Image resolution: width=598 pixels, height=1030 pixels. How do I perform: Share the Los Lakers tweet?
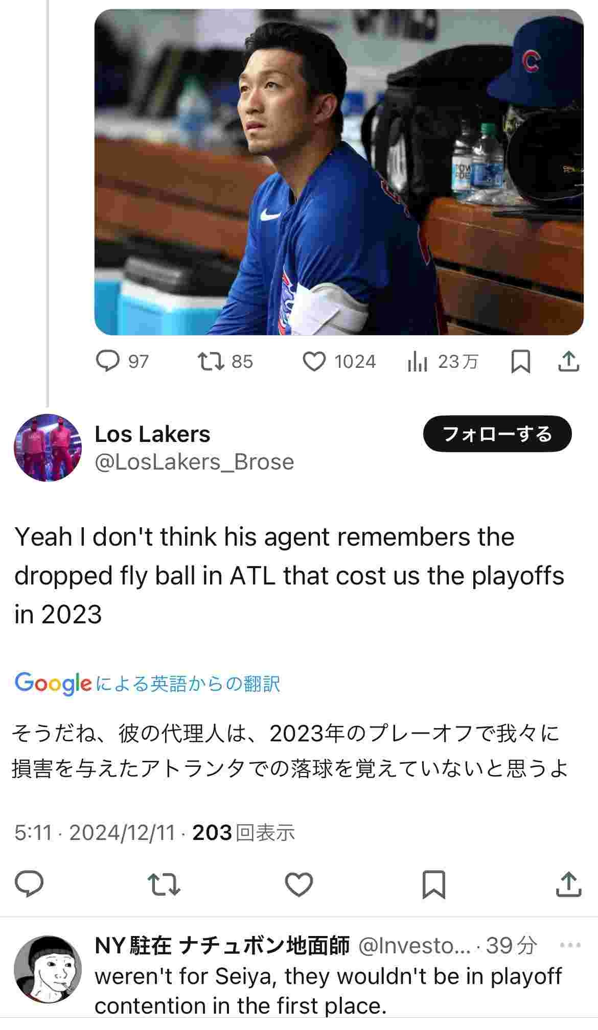click(568, 884)
